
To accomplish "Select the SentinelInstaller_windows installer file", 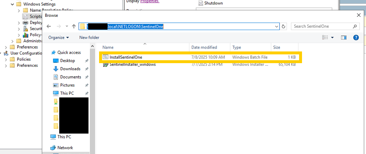I will tap(132, 65).
